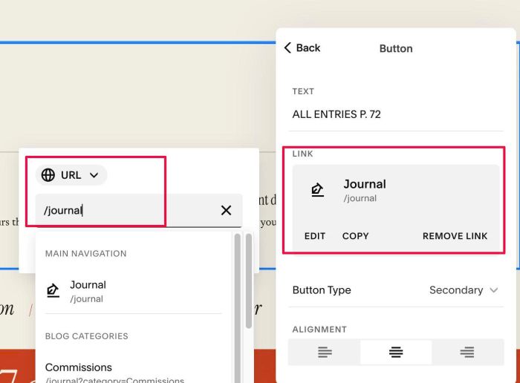This screenshot has width=520, height=383.
Task: Copy the Journal link with COPY
Action: [356, 236]
